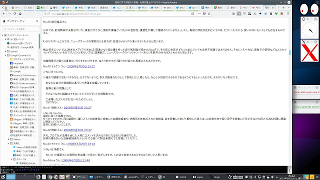The width and height of the screenshot is (320, 180).
Task: Click the taskbar clock showing 15:22
Action: click(x=291, y=177)
